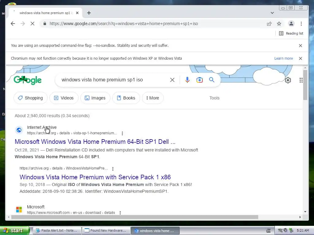The image size is (314, 235).
Task: Click into the Google search box
Action: [x=114, y=80]
